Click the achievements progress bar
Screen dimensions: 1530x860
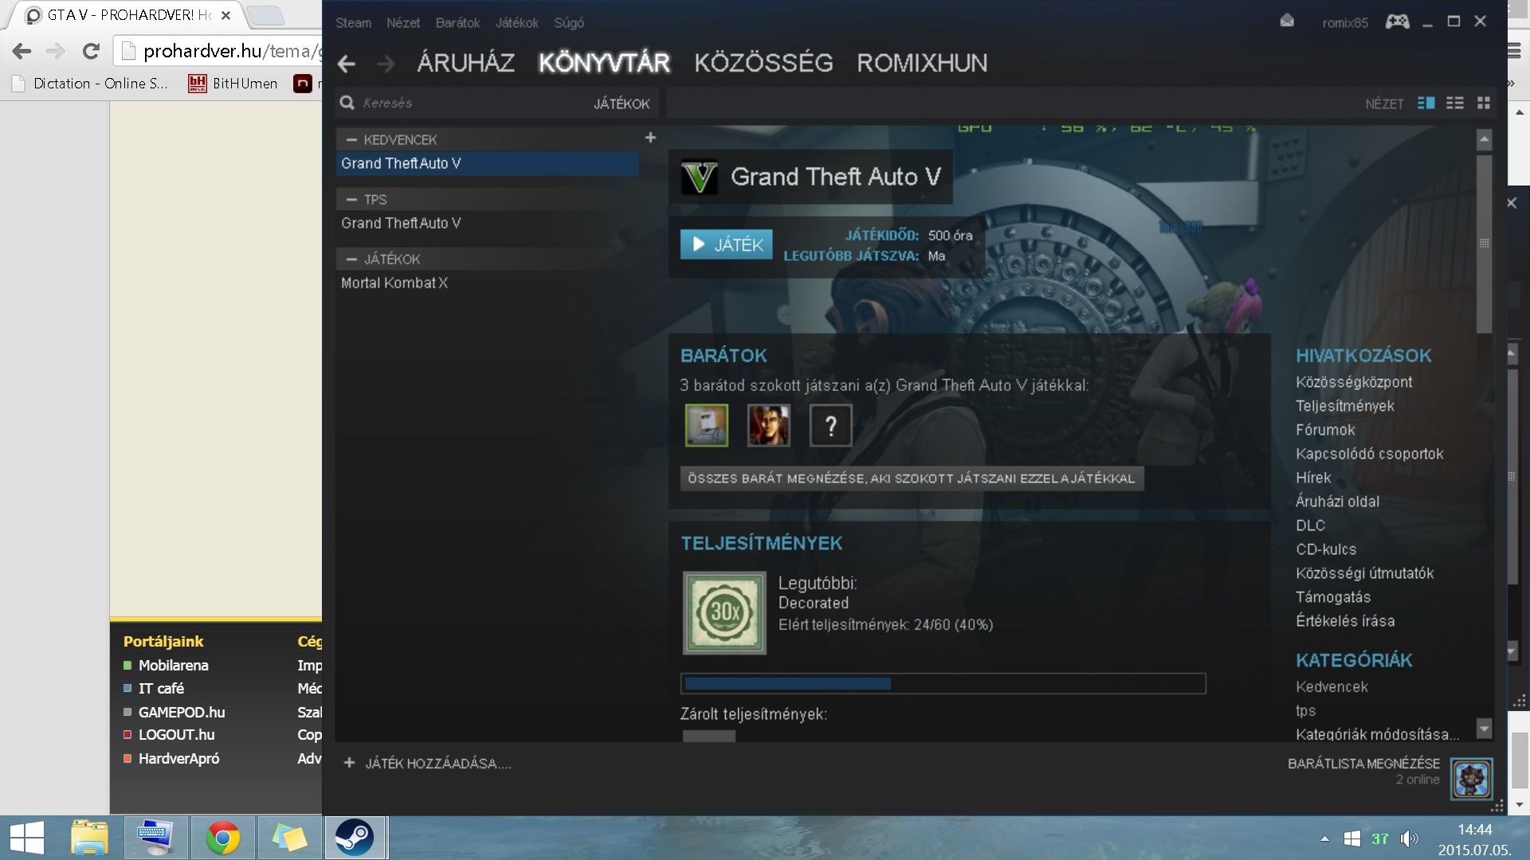click(x=943, y=683)
